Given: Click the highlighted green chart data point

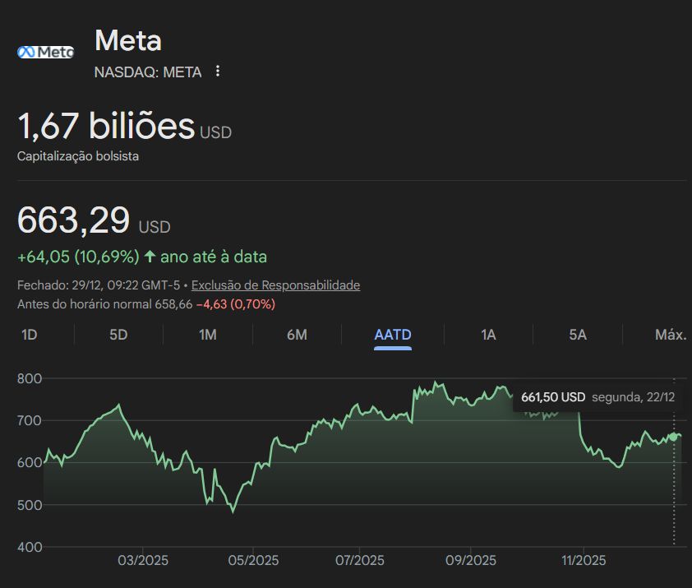Looking at the screenshot, I should pos(674,437).
